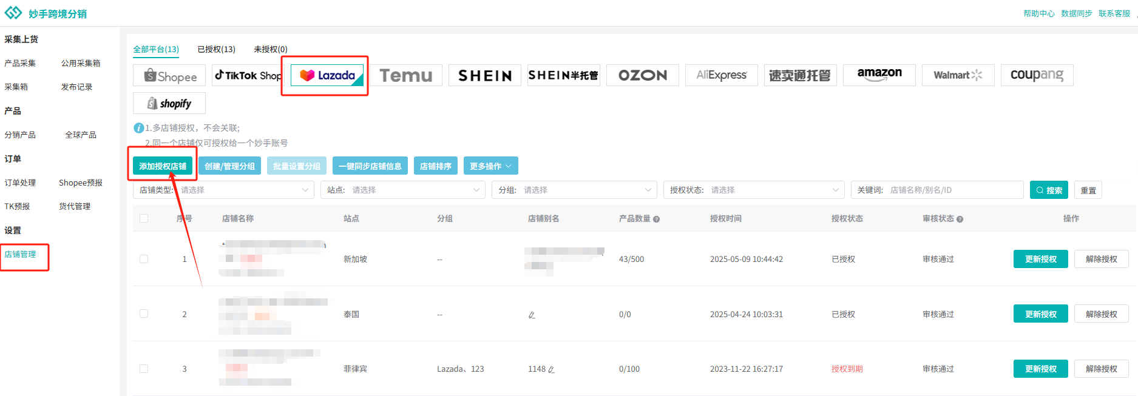Click help icon next to 产品数量 header

[x=656, y=219]
